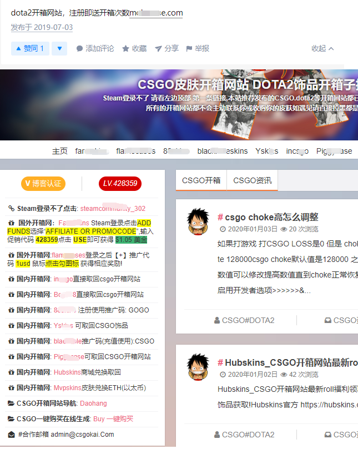
Task: Click folder icon beside CSGO一键购买在线生成
Action: 11,419
